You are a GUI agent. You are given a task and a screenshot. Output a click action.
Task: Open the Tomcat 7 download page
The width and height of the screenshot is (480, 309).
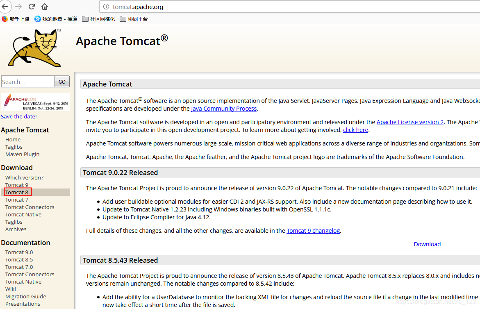point(16,200)
